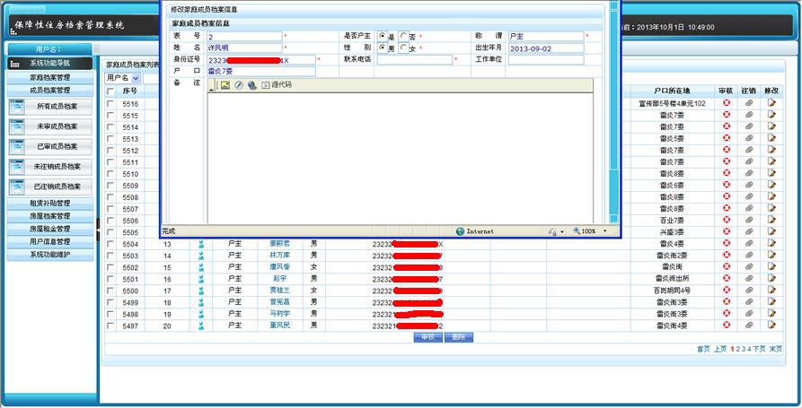Click the globe hyperlink icon in editor toolbar
802x408 pixels.
click(251, 85)
